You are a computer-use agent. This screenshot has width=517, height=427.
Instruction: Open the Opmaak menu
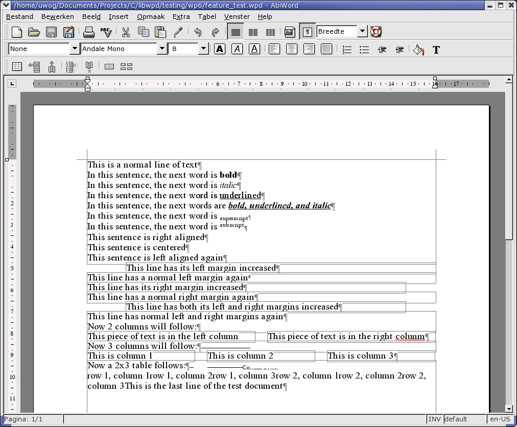[151, 16]
